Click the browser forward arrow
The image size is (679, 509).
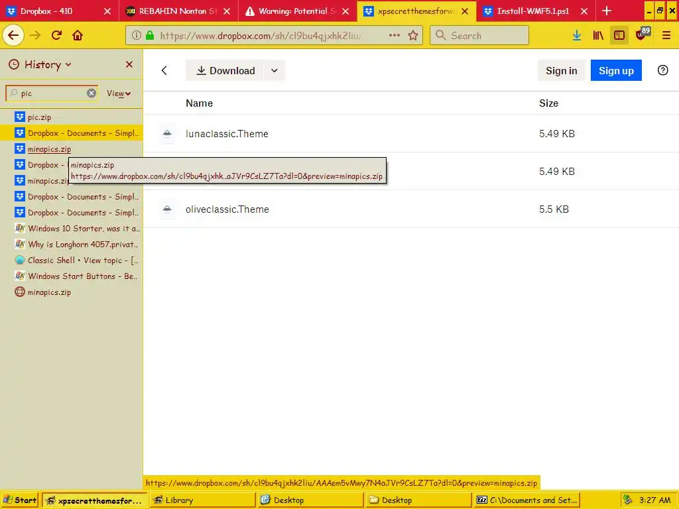[x=35, y=35]
